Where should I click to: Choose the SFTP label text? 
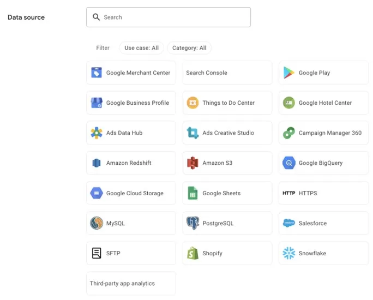tap(113, 253)
